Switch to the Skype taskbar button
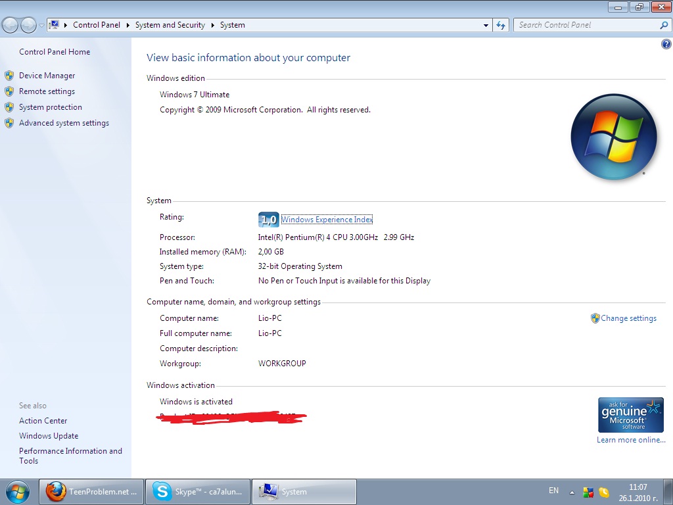Viewport: 673px width, 505px height. pos(198,492)
